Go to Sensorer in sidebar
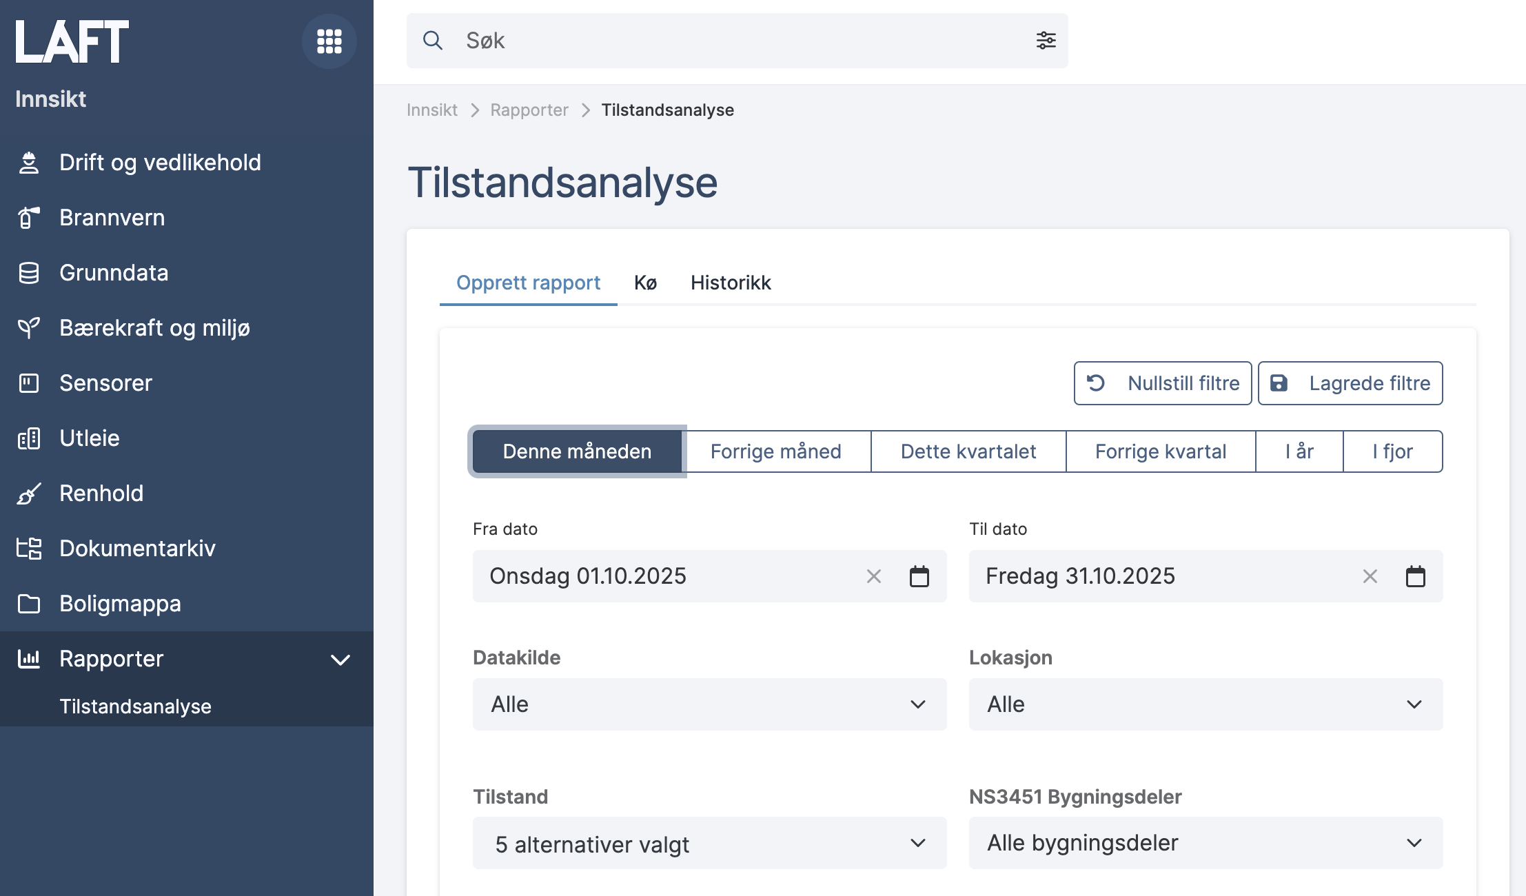Viewport: 1526px width, 896px height. pos(105,383)
